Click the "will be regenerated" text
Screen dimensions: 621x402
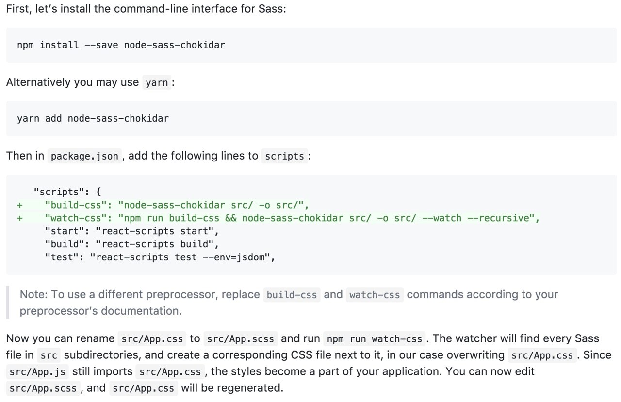[x=232, y=388]
